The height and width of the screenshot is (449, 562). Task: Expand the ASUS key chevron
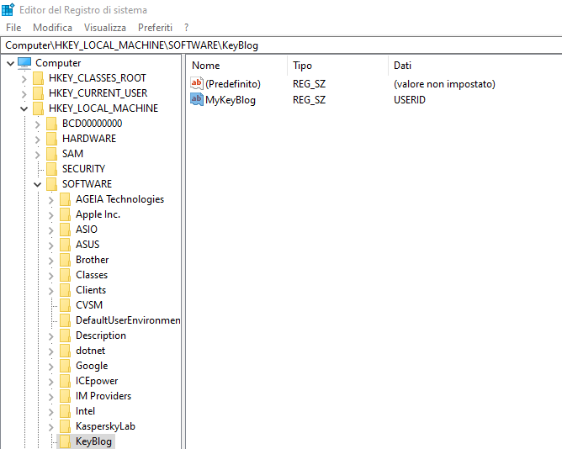[x=50, y=246]
